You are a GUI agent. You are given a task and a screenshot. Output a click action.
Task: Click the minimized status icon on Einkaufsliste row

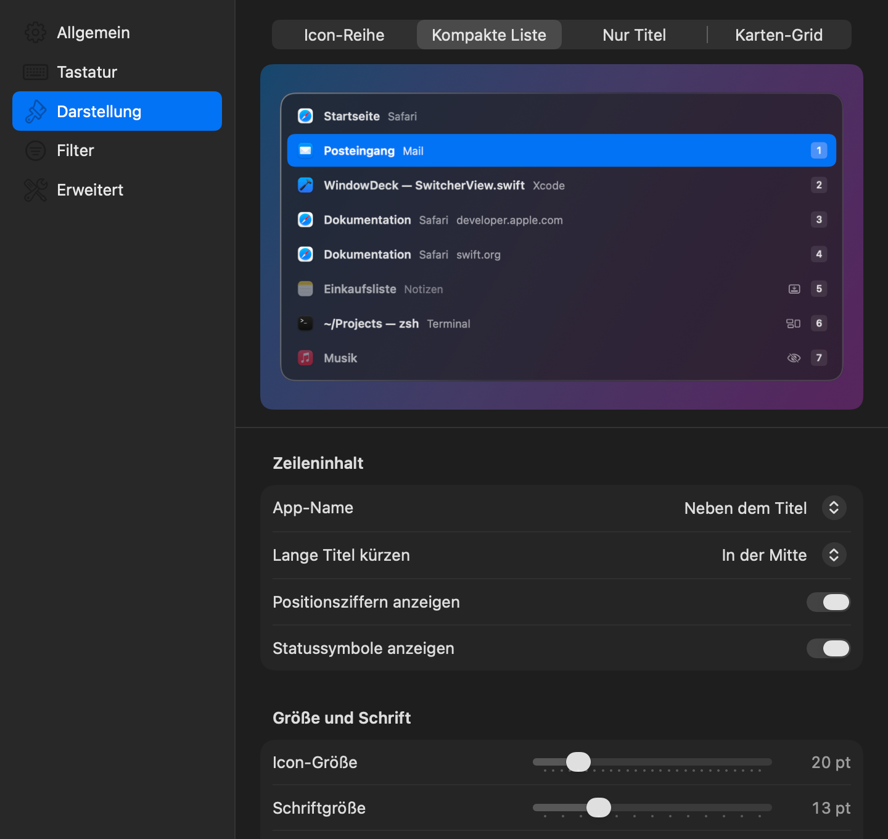pos(794,289)
